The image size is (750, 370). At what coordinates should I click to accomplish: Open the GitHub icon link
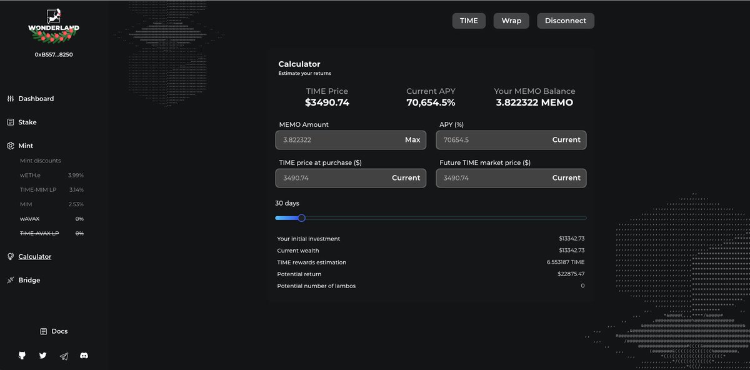(x=22, y=356)
